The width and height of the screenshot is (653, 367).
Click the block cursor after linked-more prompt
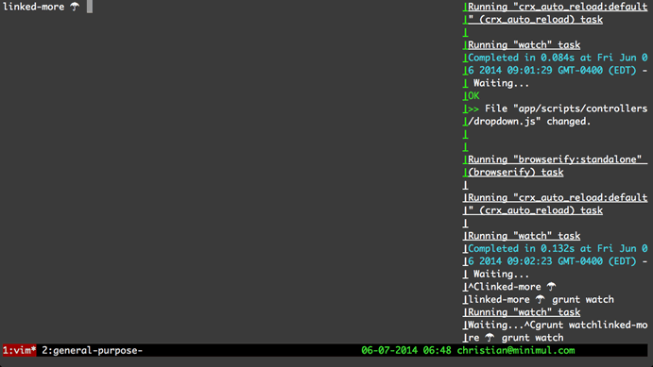tap(90, 7)
